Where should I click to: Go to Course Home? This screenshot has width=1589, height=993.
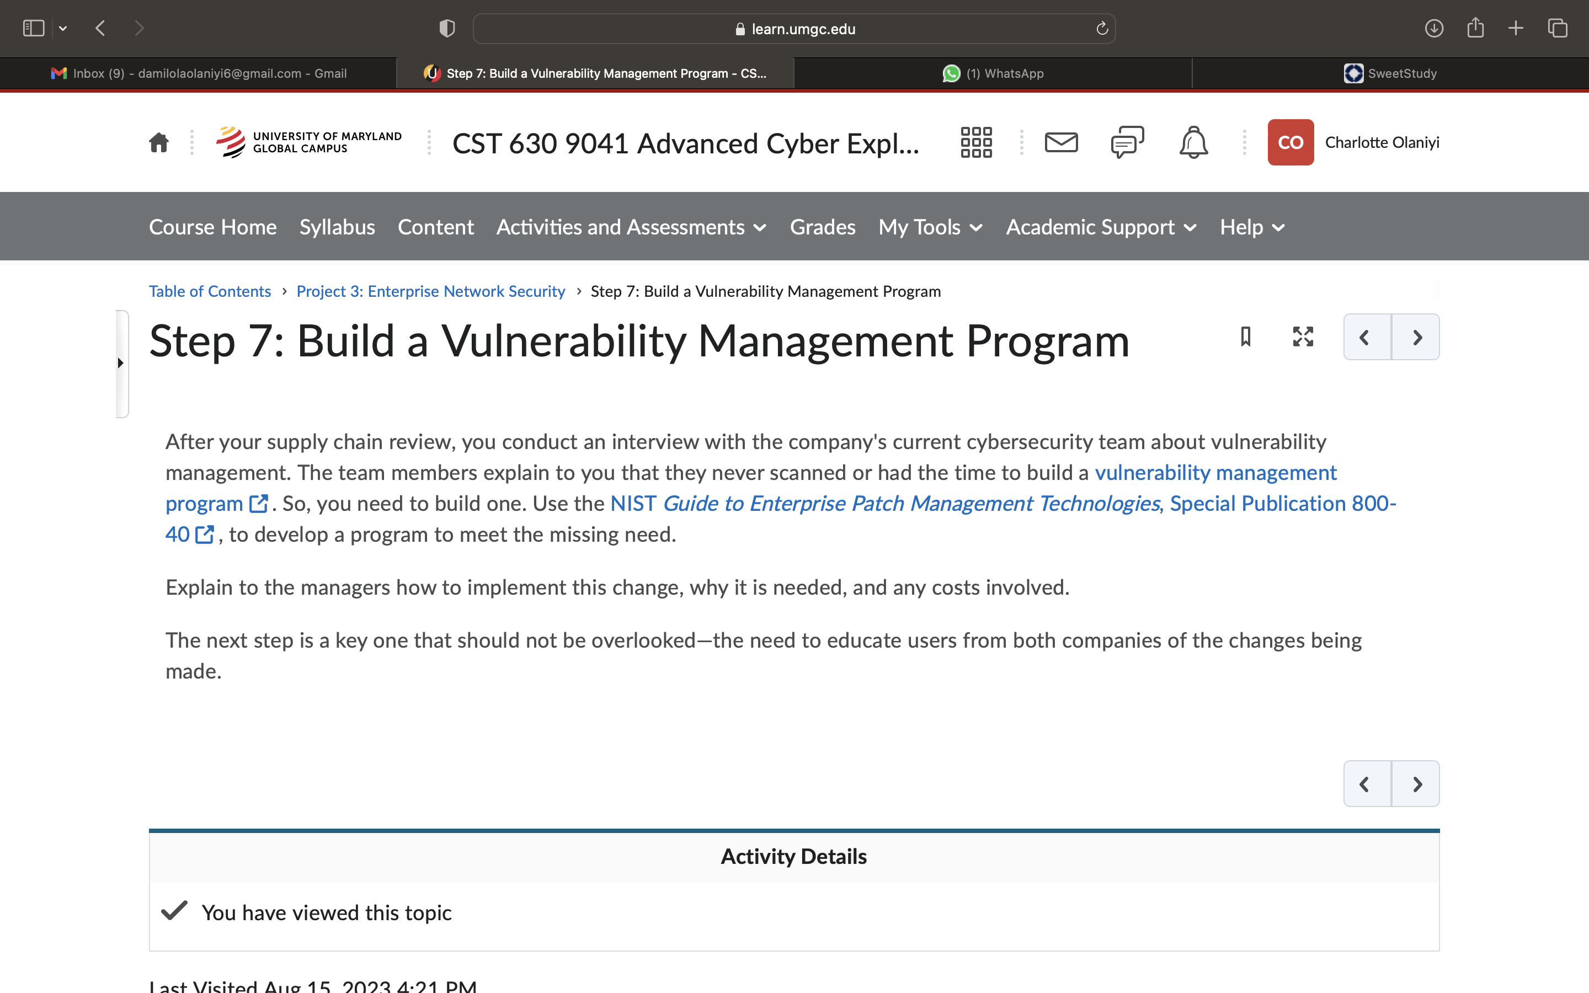213,227
